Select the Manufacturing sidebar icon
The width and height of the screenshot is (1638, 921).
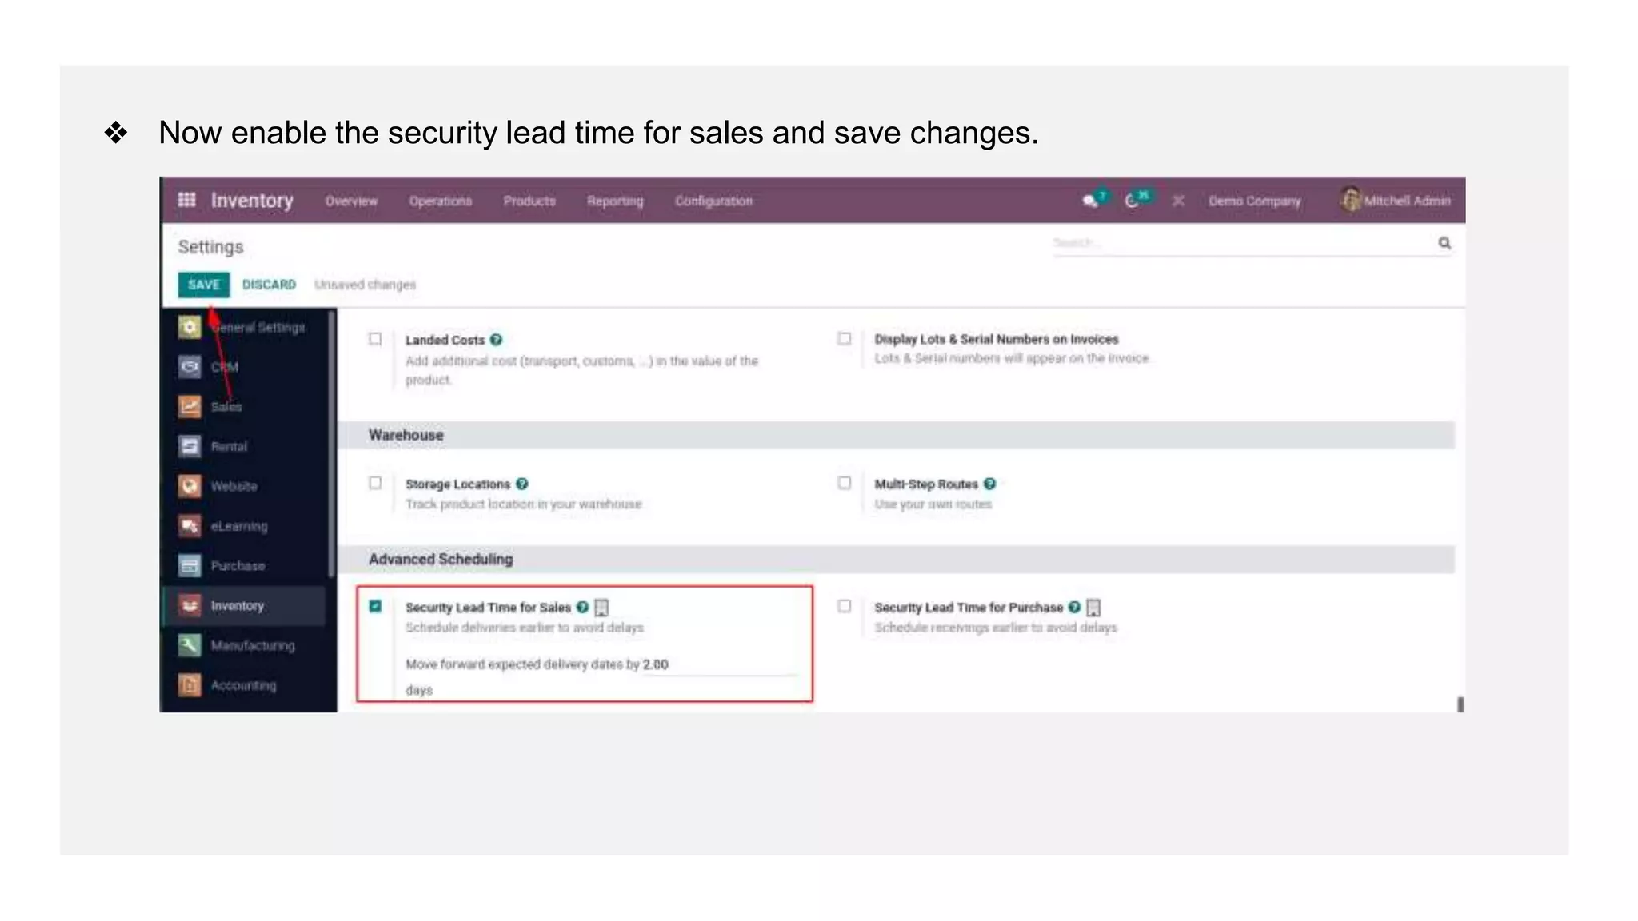coord(190,645)
